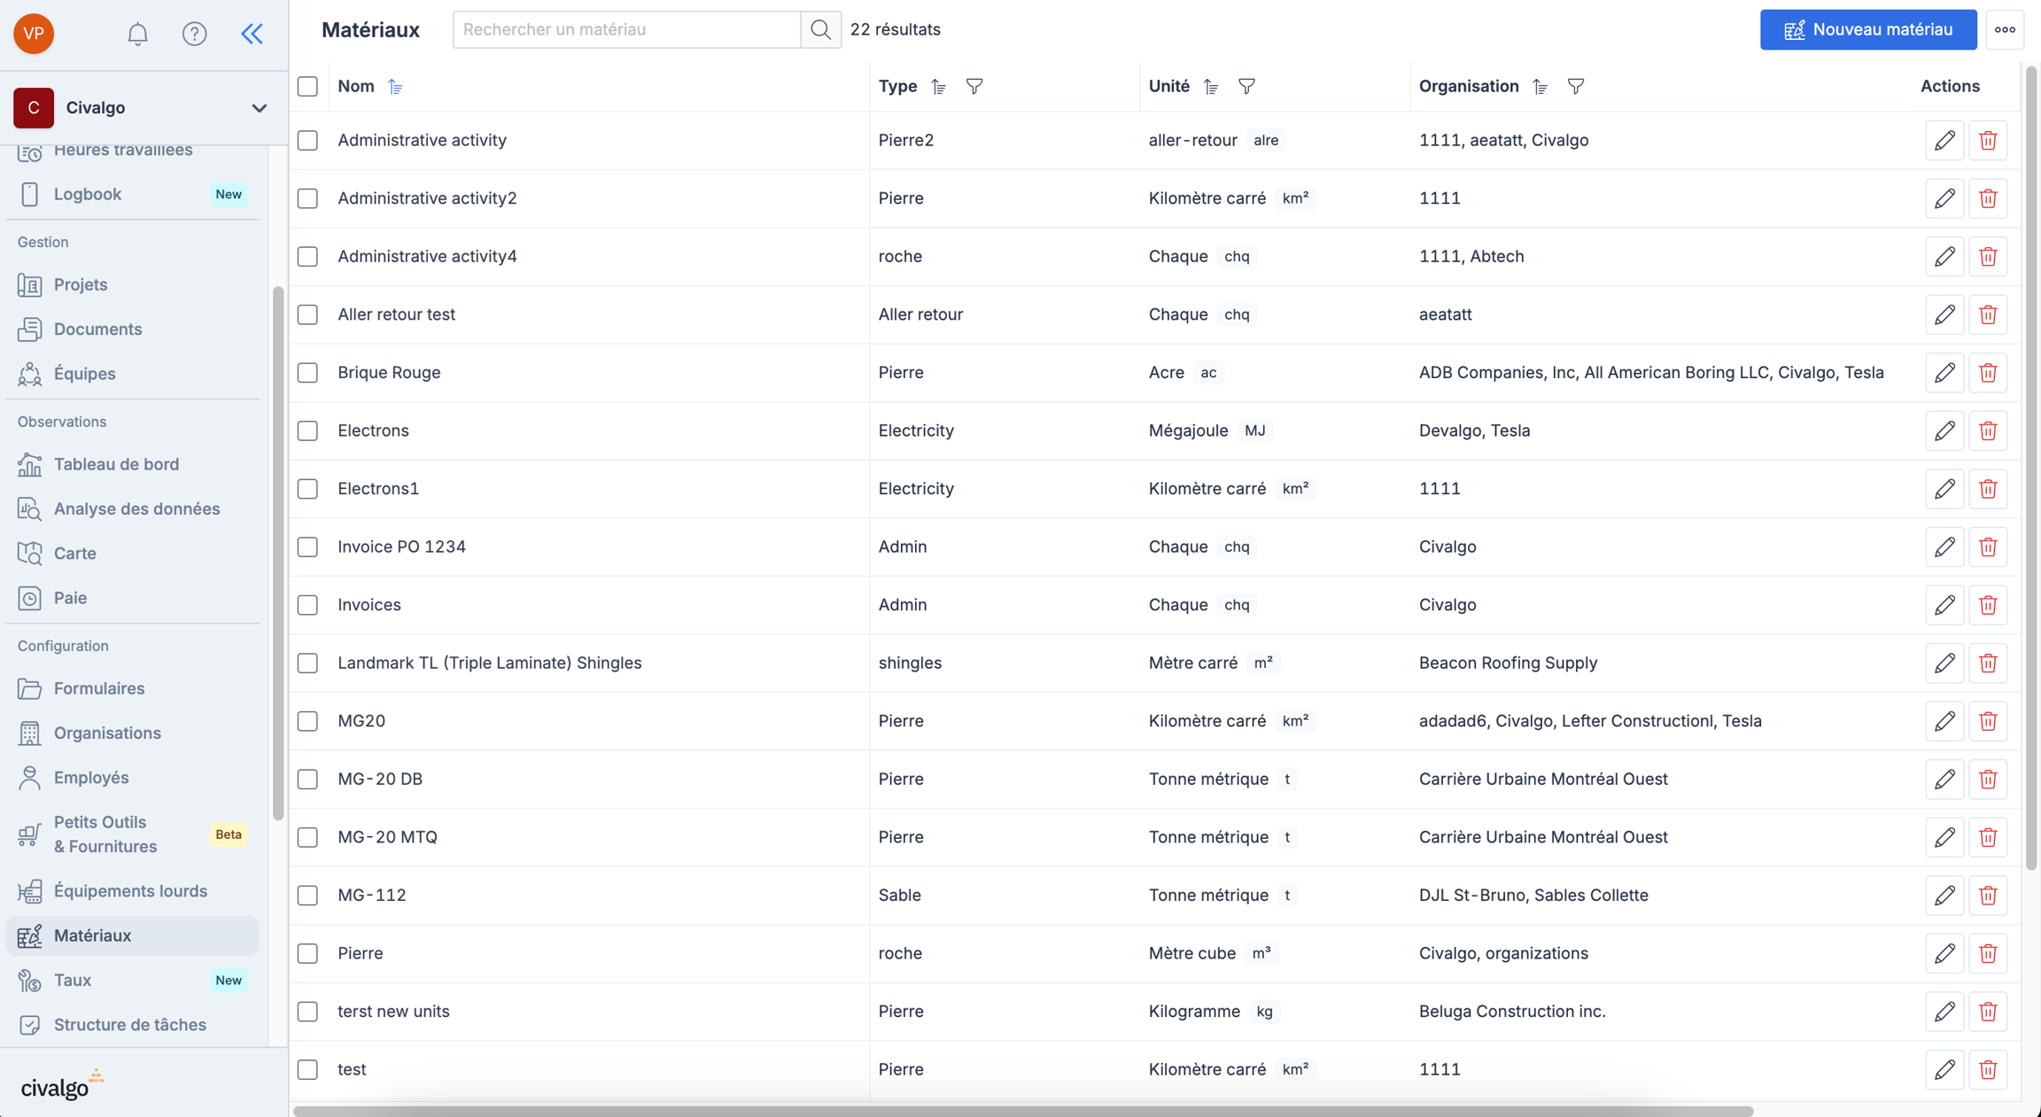Collapse the sidebar with double chevron
The image size is (2041, 1117).
(252, 34)
